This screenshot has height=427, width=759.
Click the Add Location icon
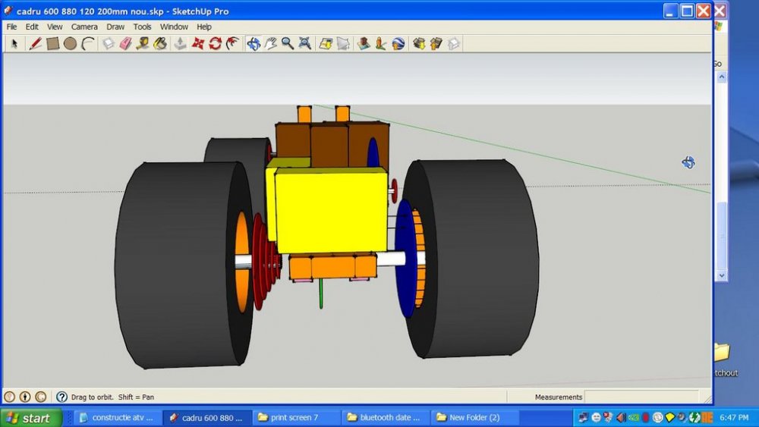[x=326, y=44]
